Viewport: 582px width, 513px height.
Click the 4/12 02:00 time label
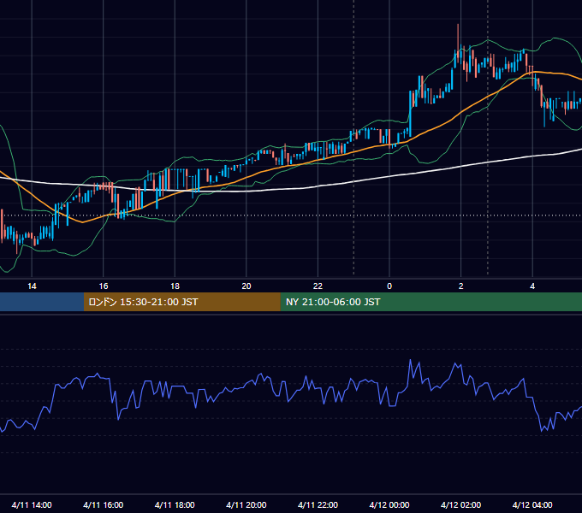[460, 504]
